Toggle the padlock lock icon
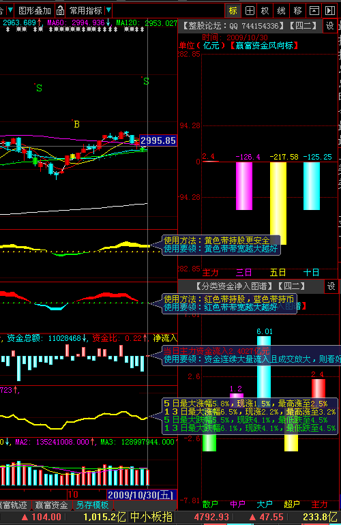The image size is (341, 525). point(60,11)
